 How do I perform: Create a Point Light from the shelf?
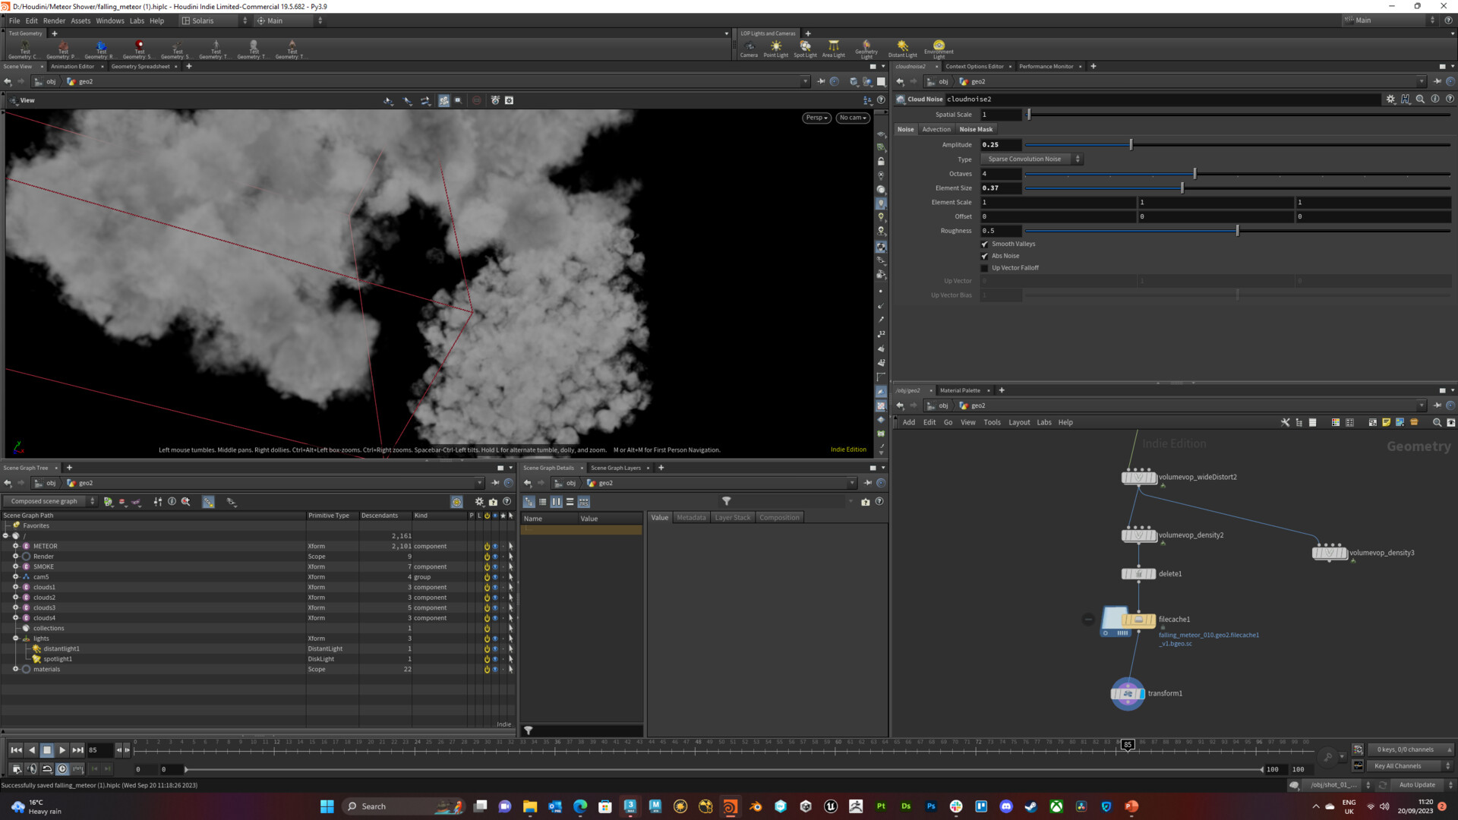point(776,49)
